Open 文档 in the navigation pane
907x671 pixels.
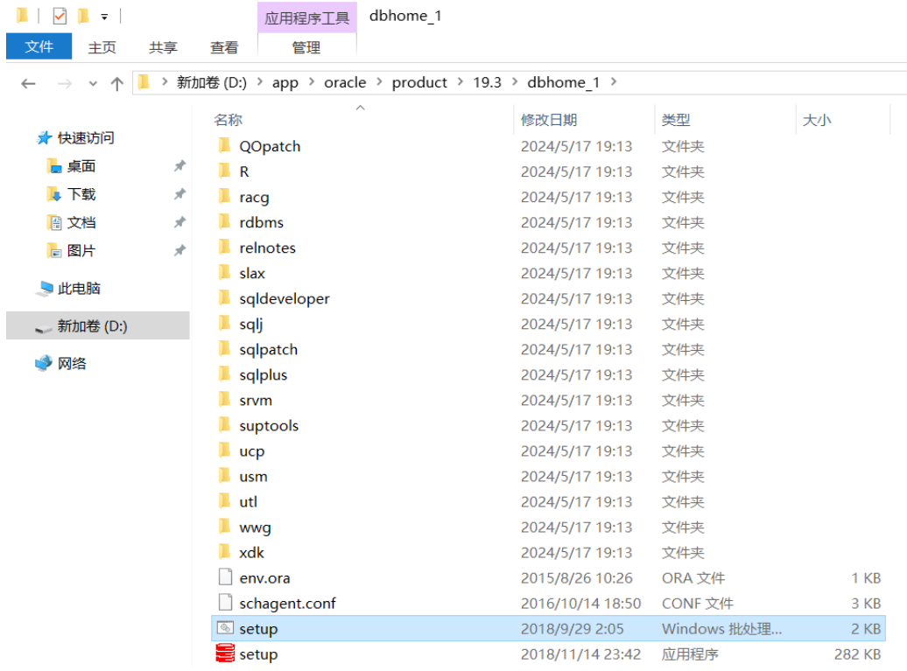tap(81, 222)
